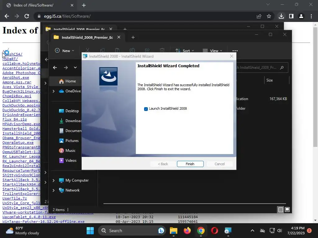
Task: Open the Windows Start menu
Action: pyautogui.click(x=90, y=231)
